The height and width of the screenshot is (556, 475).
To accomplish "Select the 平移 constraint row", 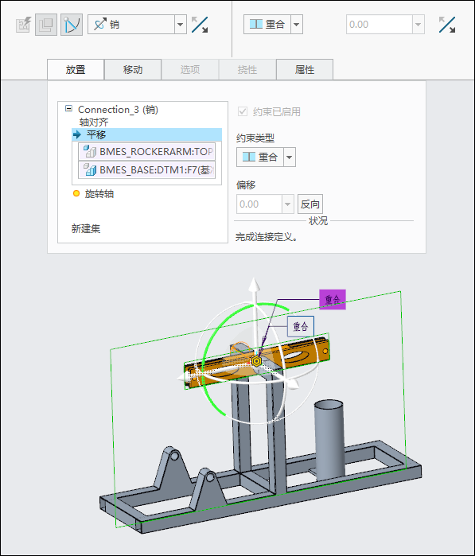I will click(x=147, y=134).
